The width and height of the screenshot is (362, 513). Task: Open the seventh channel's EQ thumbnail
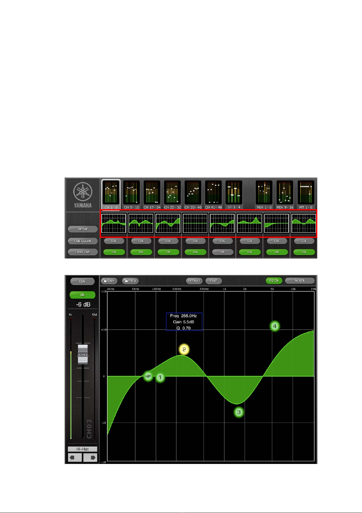pyautogui.click(x=277, y=223)
